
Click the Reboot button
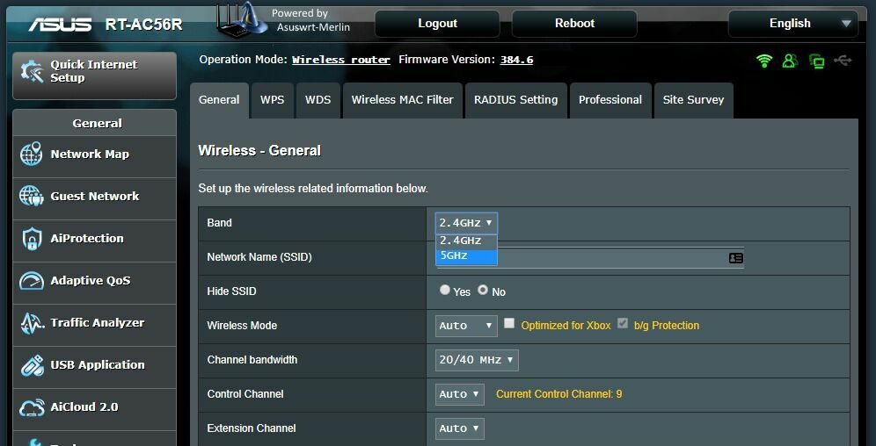(x=574, y=24)
